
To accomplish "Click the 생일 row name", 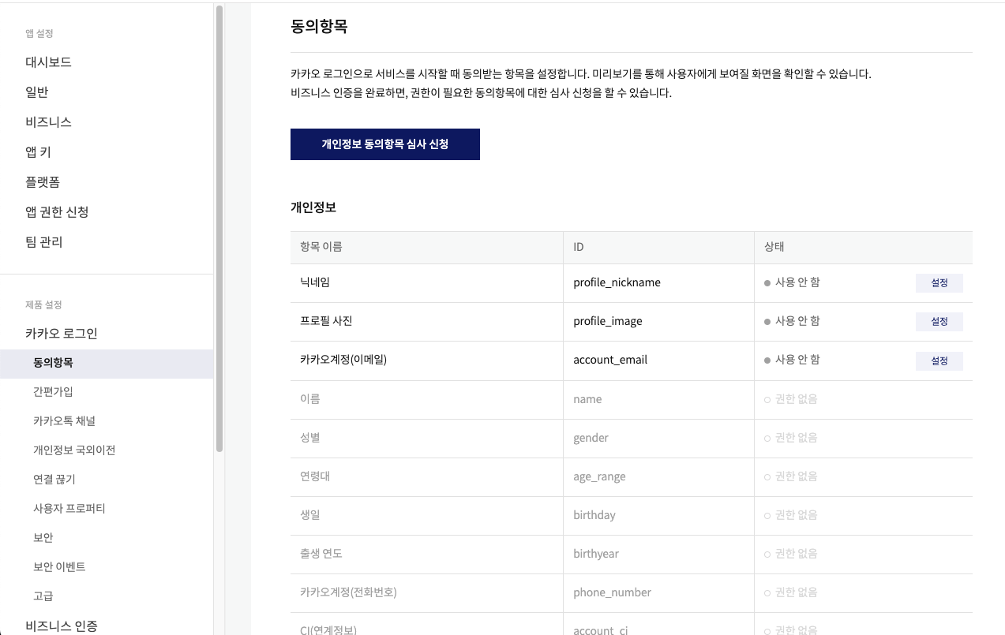I will click(x=310, y=515).
